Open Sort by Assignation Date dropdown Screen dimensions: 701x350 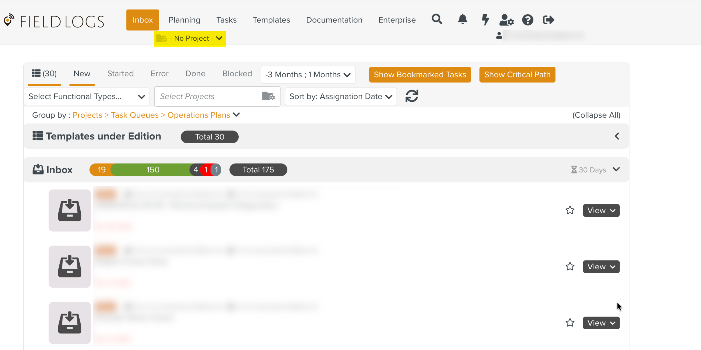point(341,96)
